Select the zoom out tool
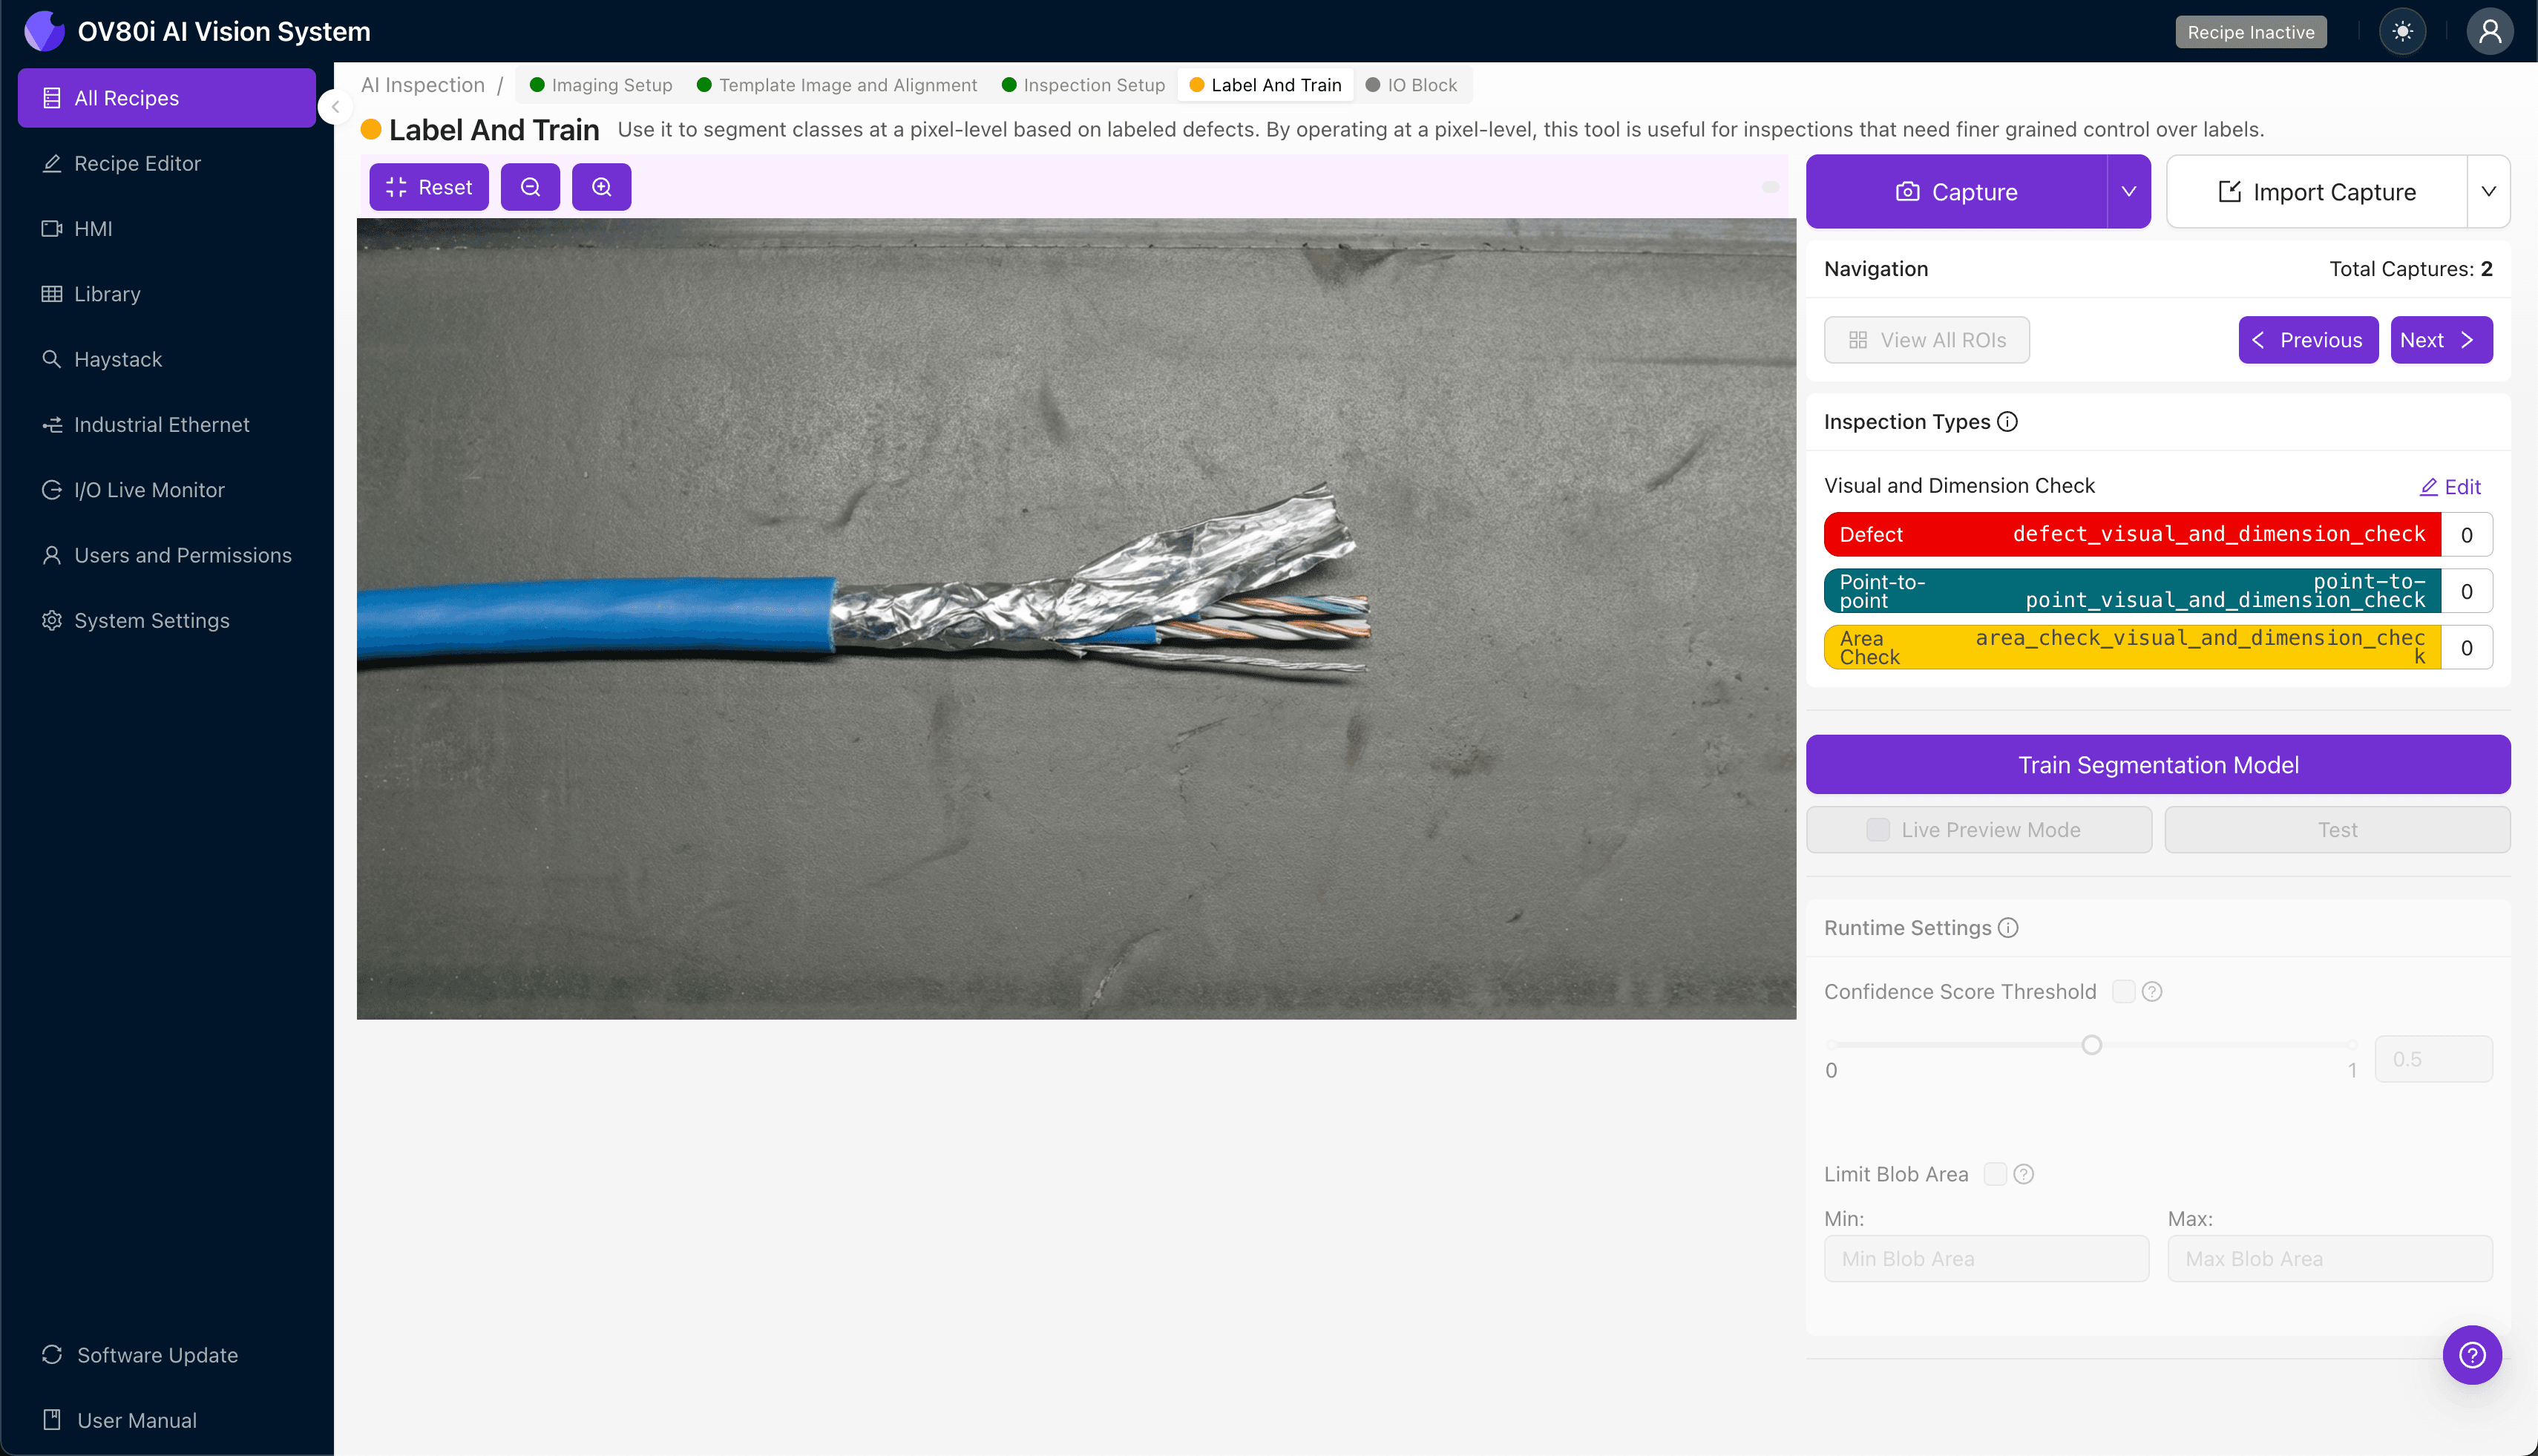This screenshot has width=2538, height=1456. tap(530, 186)
